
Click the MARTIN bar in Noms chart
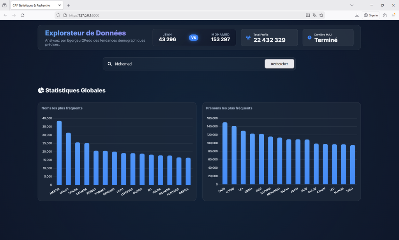(x=59, y=153)
